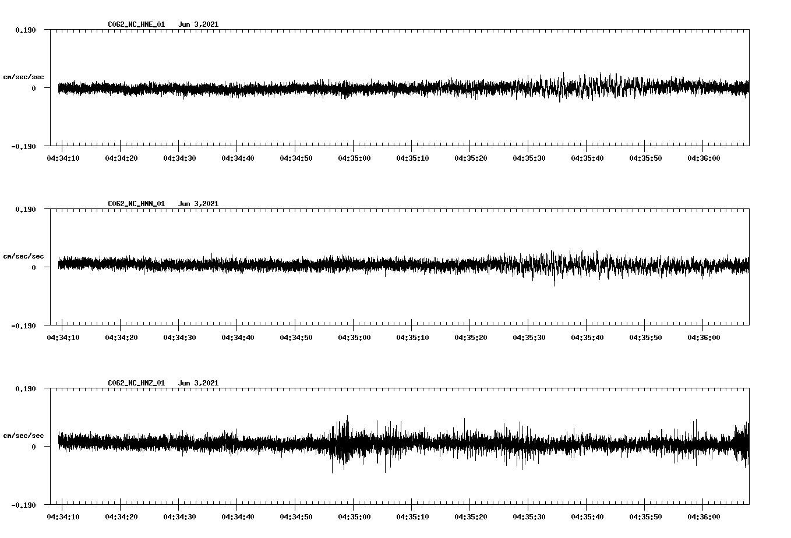The width and height of the screenshot is (791, 538).
Task: Click the cm/sec/sec unit label on HNZ plot
Action: click(x=23, y=436)
